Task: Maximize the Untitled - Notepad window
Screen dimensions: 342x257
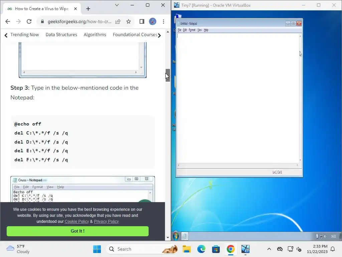Action: pyautogui.click(x=294, y=23)
